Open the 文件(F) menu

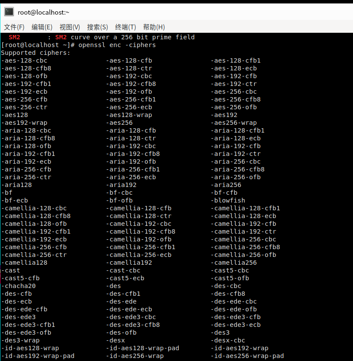14,27
